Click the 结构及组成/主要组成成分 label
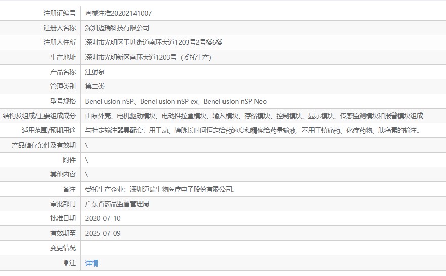Viewport: 446px width, 276px height. point(39,116)
